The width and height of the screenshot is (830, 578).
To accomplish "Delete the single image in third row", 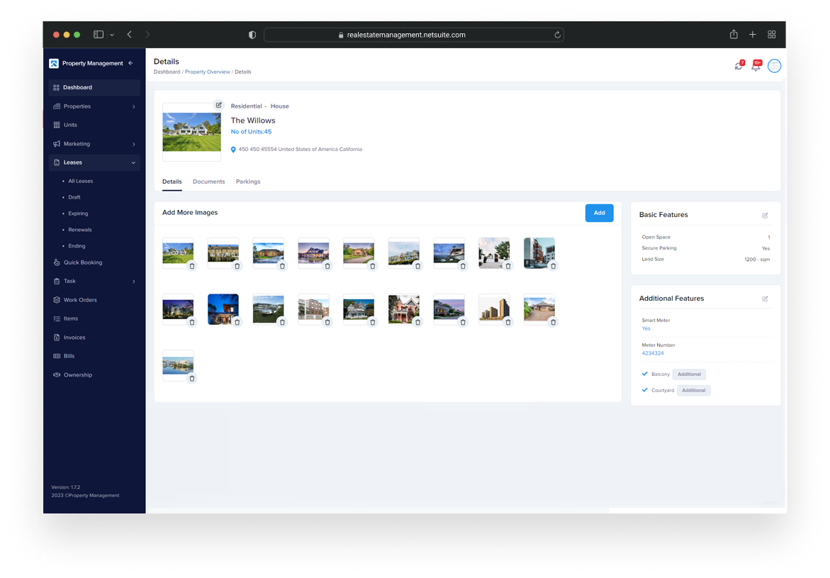I will (x=192, y=379).
